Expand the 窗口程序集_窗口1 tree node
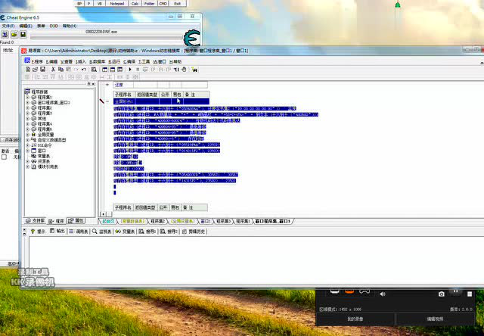Viewport: 484px width, 336px height. pos(27,102)
